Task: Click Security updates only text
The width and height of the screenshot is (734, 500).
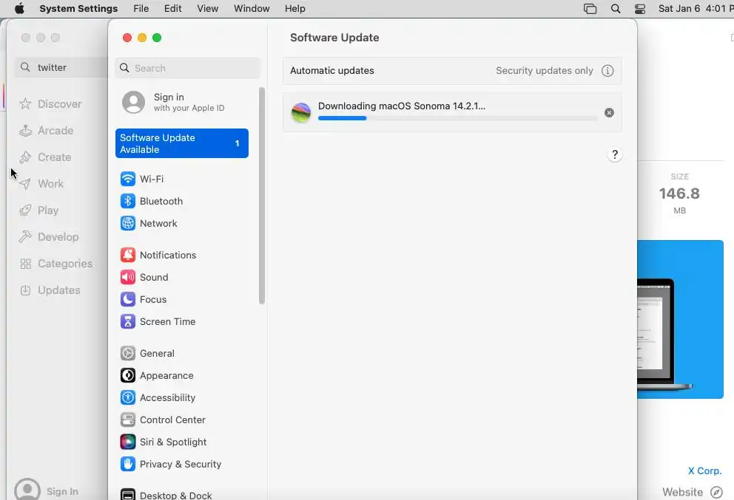Action: [545, 71]
